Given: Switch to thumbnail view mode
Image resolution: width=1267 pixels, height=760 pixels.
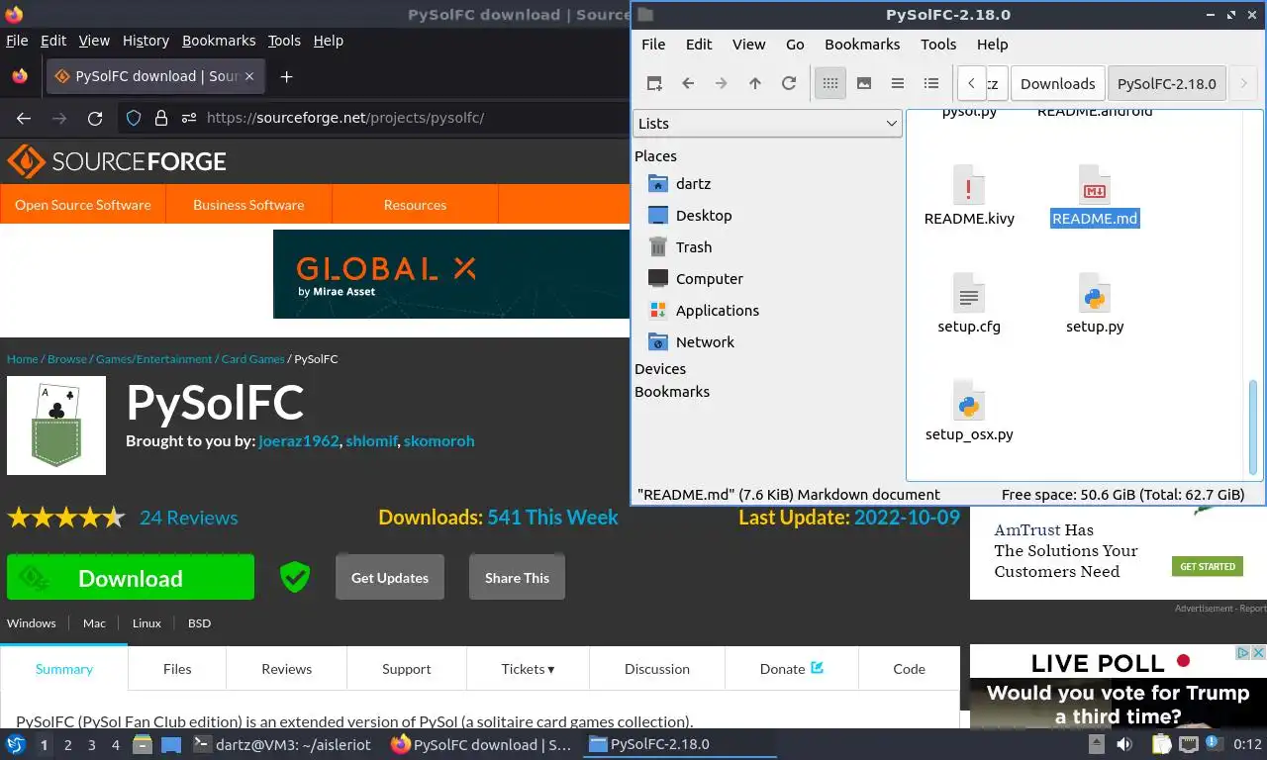Looking at the screenshot, I should click(x=864, y=83).
